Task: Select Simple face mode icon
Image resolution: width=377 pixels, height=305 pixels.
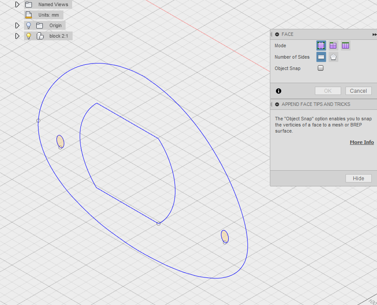Action: coord(321,46)
